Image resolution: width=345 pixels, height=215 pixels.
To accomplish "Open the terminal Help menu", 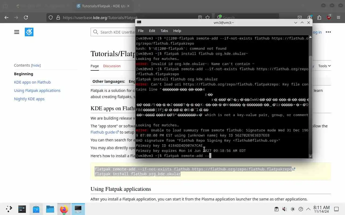I will tap(177, 31).
